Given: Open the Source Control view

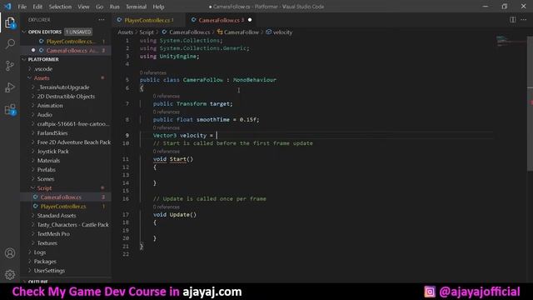Looking at the screenshot, I should point(10,66).
